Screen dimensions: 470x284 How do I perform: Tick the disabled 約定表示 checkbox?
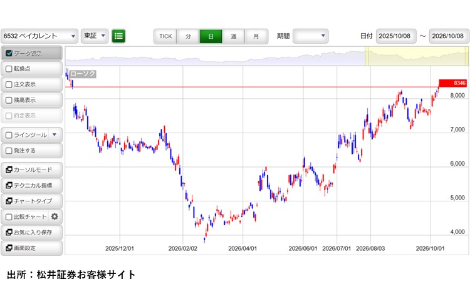pos(9,116)
